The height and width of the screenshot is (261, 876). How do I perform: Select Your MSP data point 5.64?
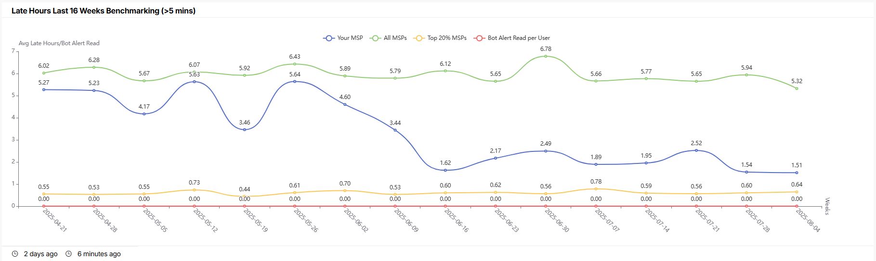click(295, 81)
